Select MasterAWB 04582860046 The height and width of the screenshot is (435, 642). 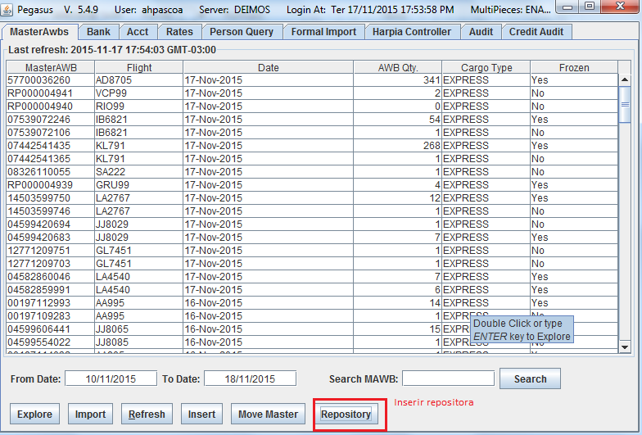(x=51, y=277)
